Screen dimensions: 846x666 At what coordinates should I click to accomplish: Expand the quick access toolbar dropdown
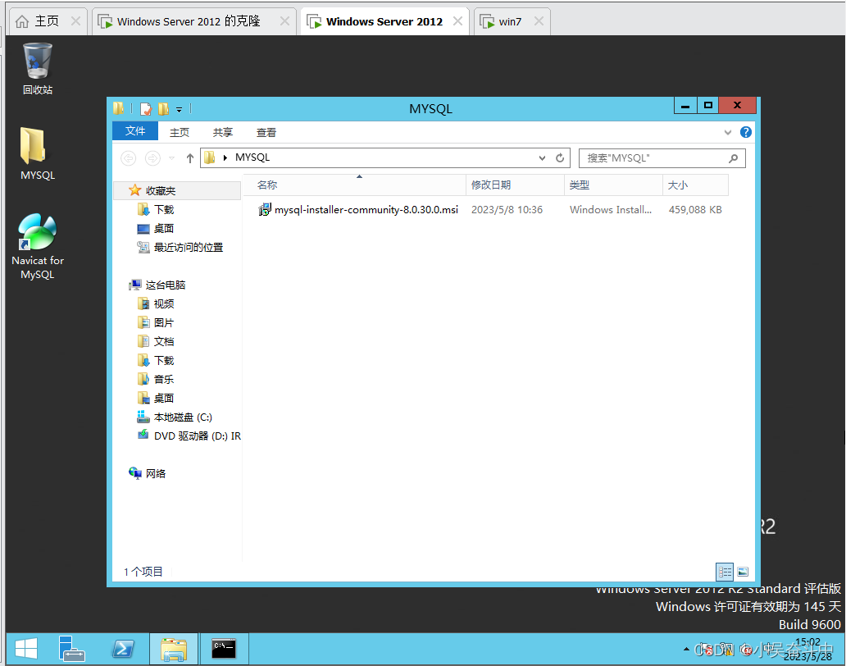coord(180,107)
